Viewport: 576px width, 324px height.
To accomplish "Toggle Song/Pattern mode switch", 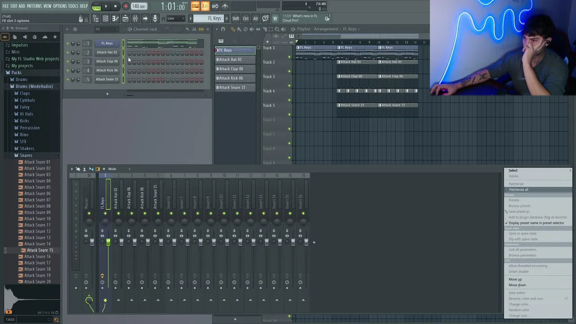I will pyautogui.click(x=96, y=6).
